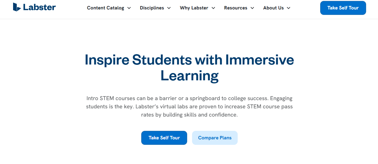Viewport: 378px width, 164px height.
Task: Click the chevron arrow beside Disciplines
Action: click(169, 8)
